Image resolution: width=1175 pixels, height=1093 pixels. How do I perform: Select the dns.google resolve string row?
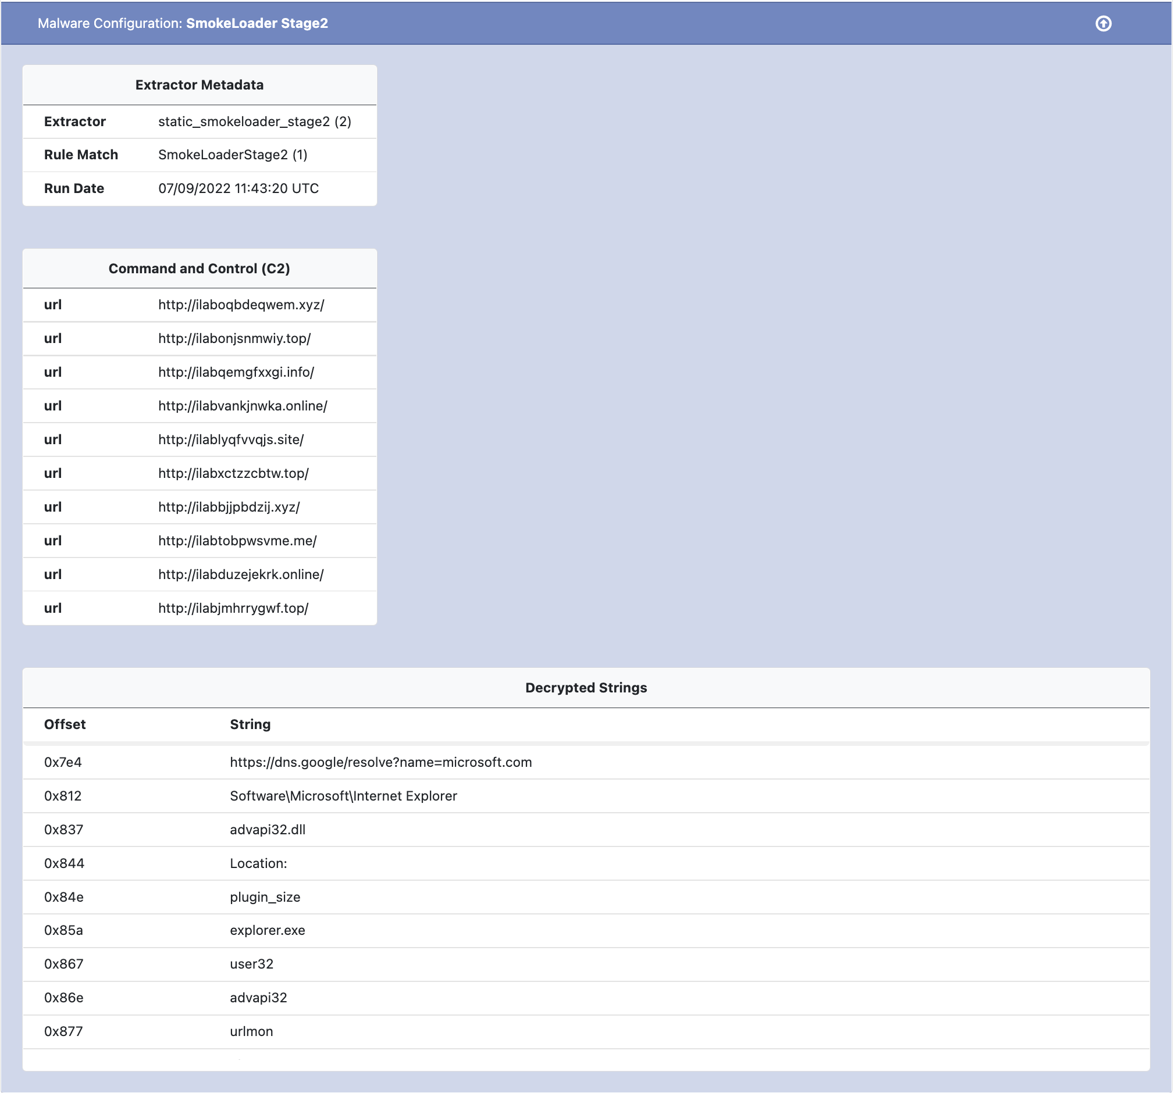point(380,762)
